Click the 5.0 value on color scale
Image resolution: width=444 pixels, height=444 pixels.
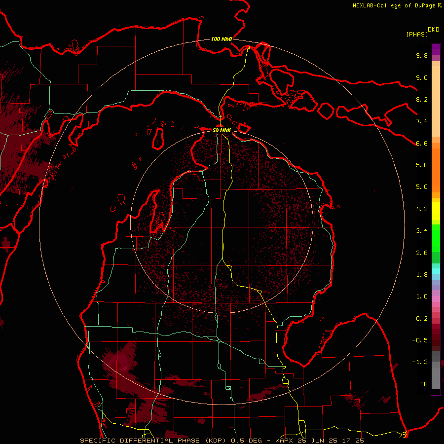coord(422,187)
